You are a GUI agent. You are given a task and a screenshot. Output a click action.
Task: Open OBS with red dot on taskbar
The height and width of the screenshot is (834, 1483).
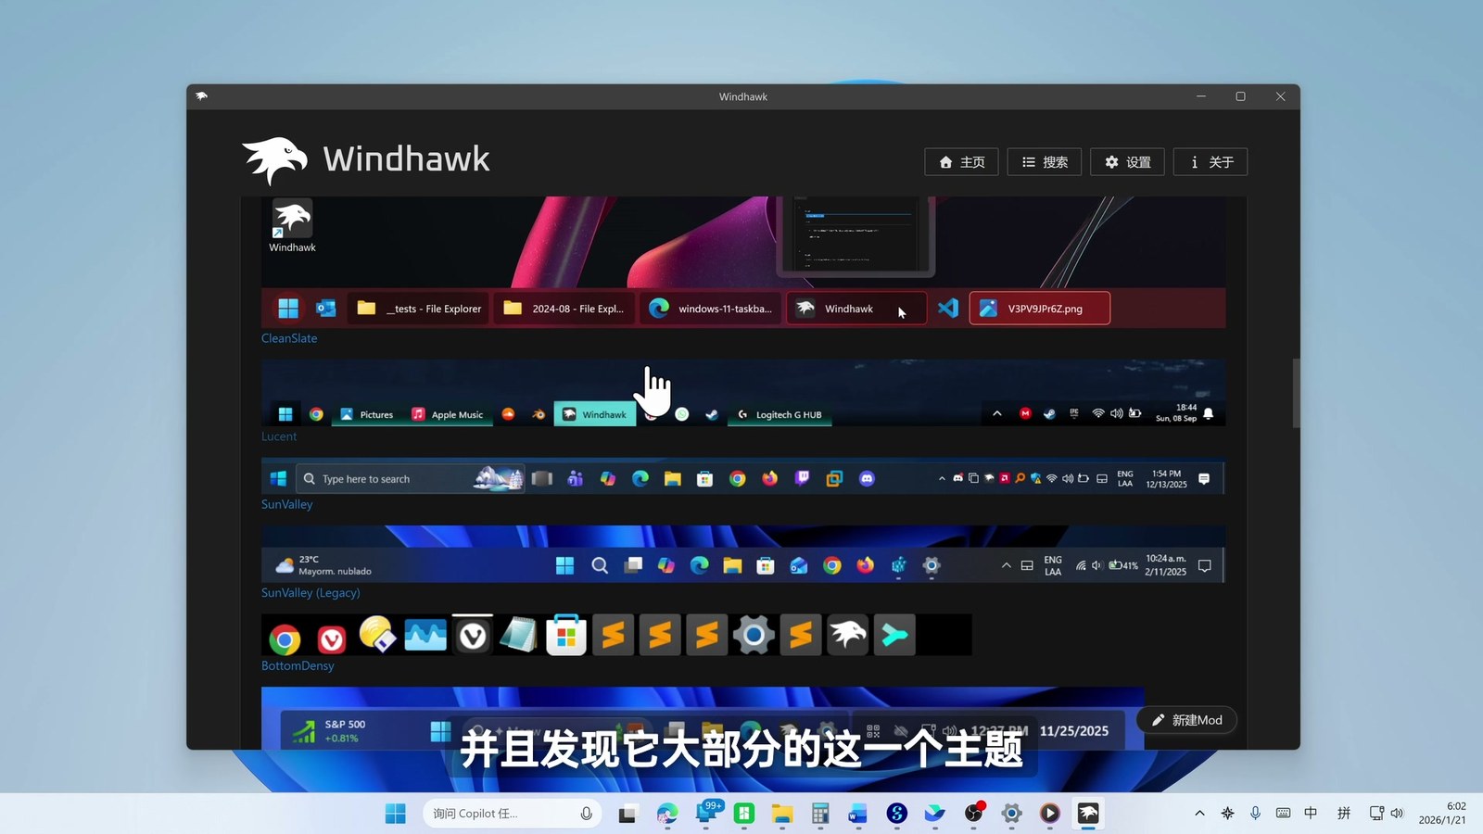pyautogui.click(x=973, y=814)
